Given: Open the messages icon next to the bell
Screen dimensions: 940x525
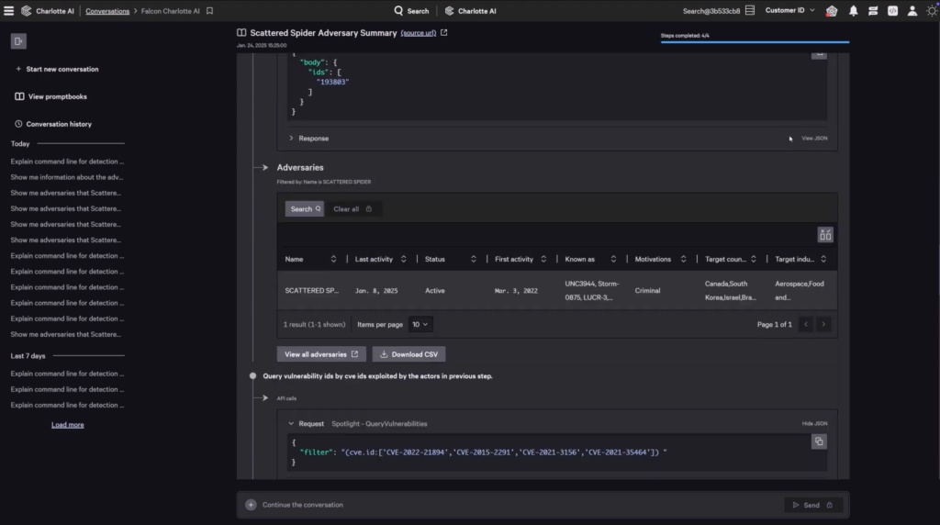Looking at the screenshot, I should click(x=873, y=11).
